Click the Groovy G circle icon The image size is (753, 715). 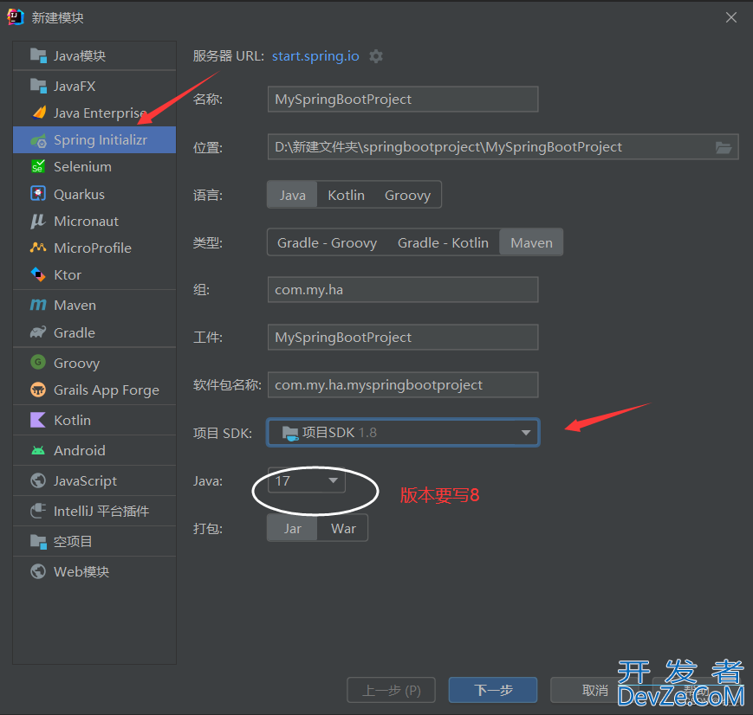coord(38,363)
